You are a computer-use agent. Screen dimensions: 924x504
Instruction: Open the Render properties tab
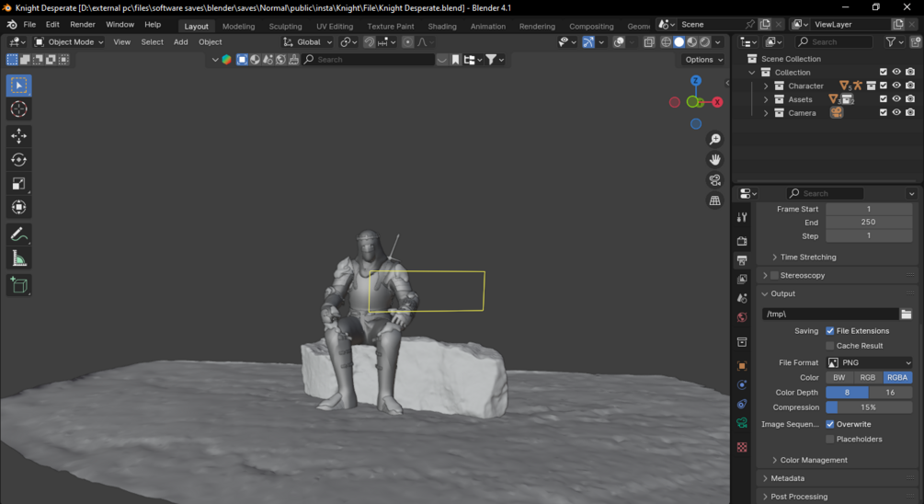tap(742, 241)
